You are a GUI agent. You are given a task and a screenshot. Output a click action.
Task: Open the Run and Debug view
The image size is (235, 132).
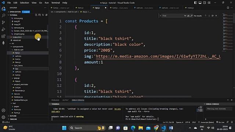click(3, 29)
